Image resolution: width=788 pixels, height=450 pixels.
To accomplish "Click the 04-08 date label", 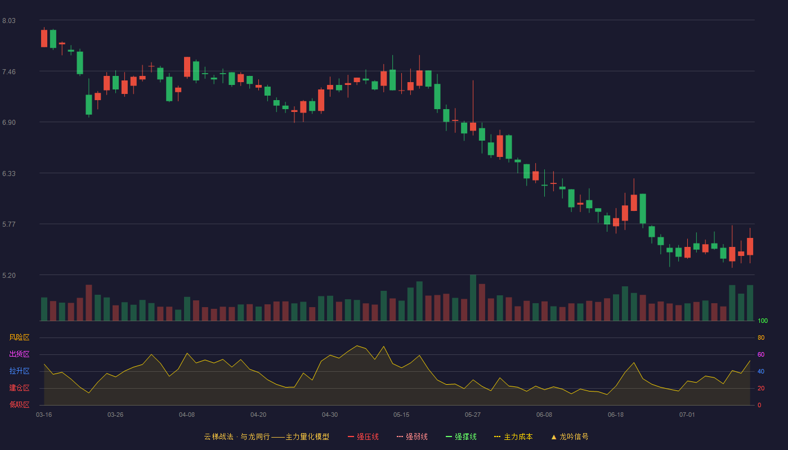I will tap(187, 415).
